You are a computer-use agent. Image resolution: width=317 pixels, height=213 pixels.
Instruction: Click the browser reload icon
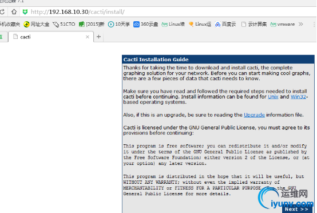coord(2,11)
